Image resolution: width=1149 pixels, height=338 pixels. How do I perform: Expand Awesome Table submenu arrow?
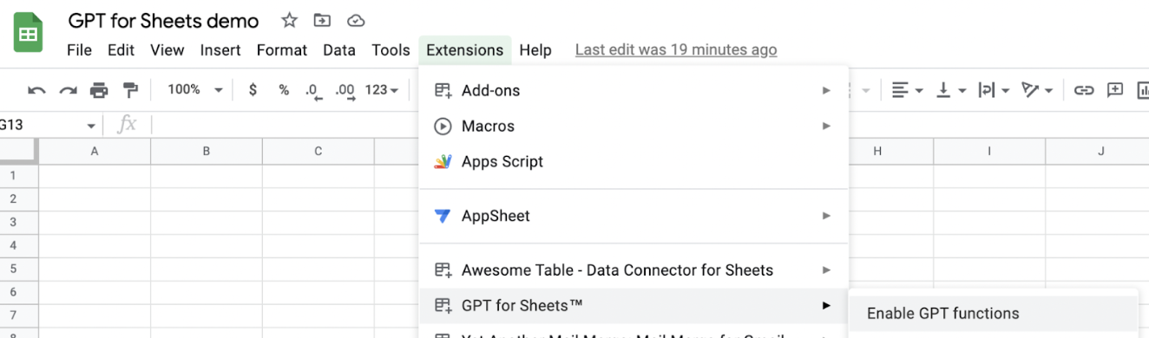coord(826,270)
